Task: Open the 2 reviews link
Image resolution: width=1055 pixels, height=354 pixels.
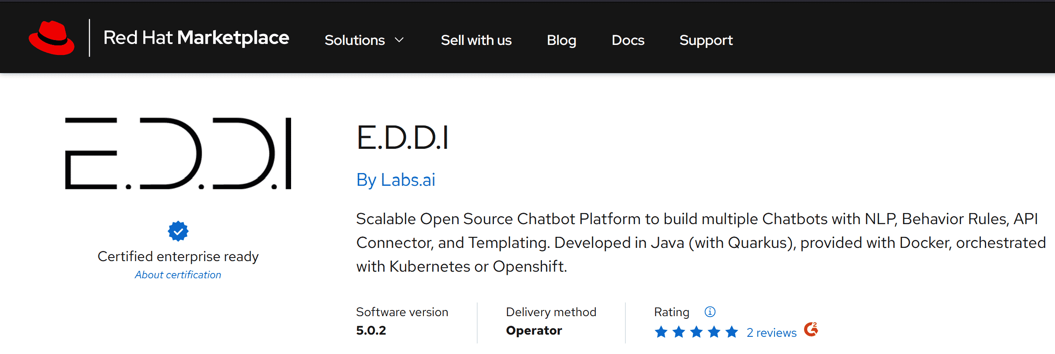Action: [x=771, y=333]
